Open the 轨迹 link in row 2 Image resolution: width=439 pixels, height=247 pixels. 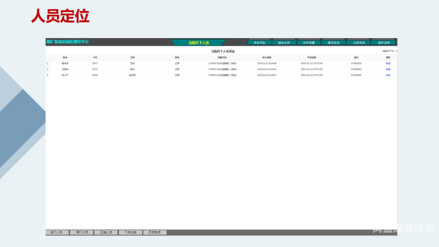[388, 69]
